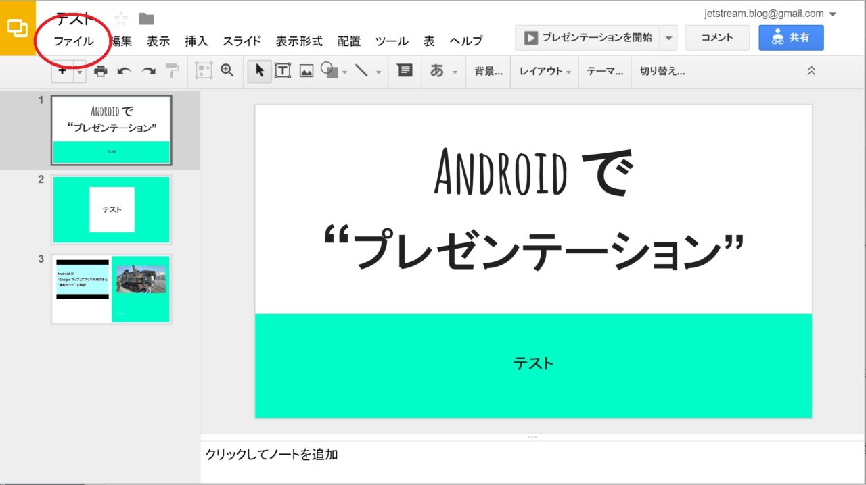The width and height of the screenshot is (866, 485).
Task: Click the blue 共有 button
Action: tap(791, 38)
